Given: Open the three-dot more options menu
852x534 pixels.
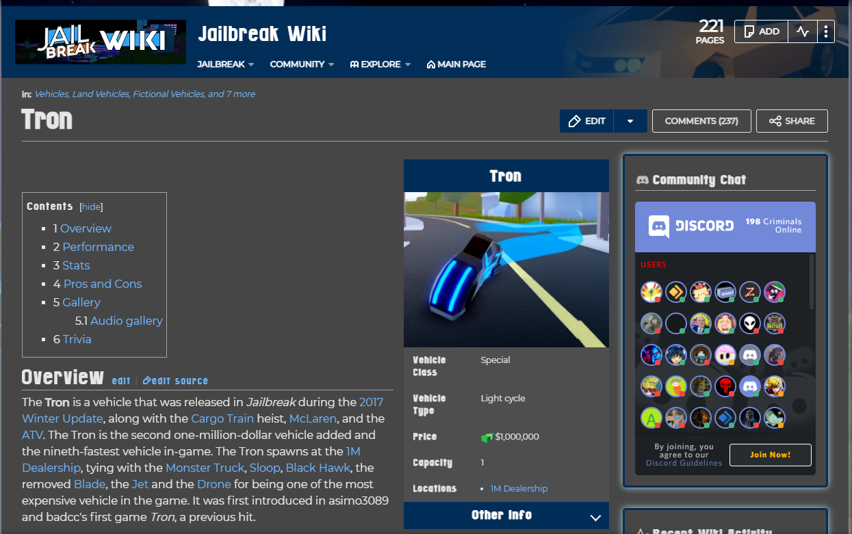Looking at the screenshot, I should pos(826,31).
